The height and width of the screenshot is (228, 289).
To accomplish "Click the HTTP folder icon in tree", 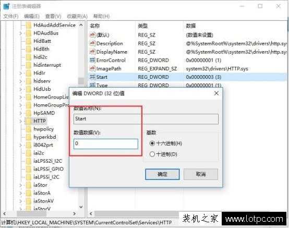I will pyautogui.click(x=28, y=121).
